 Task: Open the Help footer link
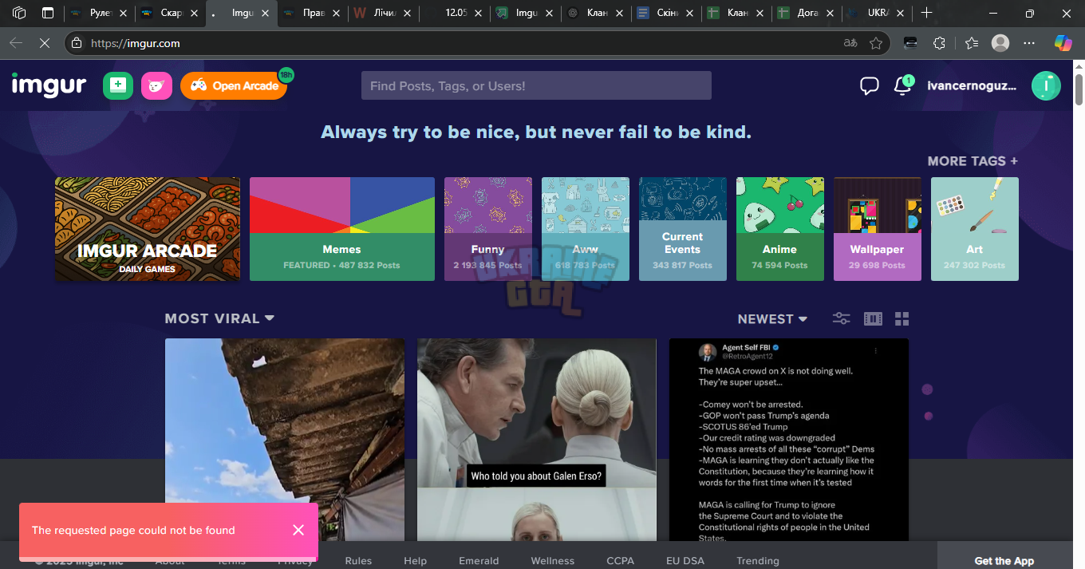415,561
